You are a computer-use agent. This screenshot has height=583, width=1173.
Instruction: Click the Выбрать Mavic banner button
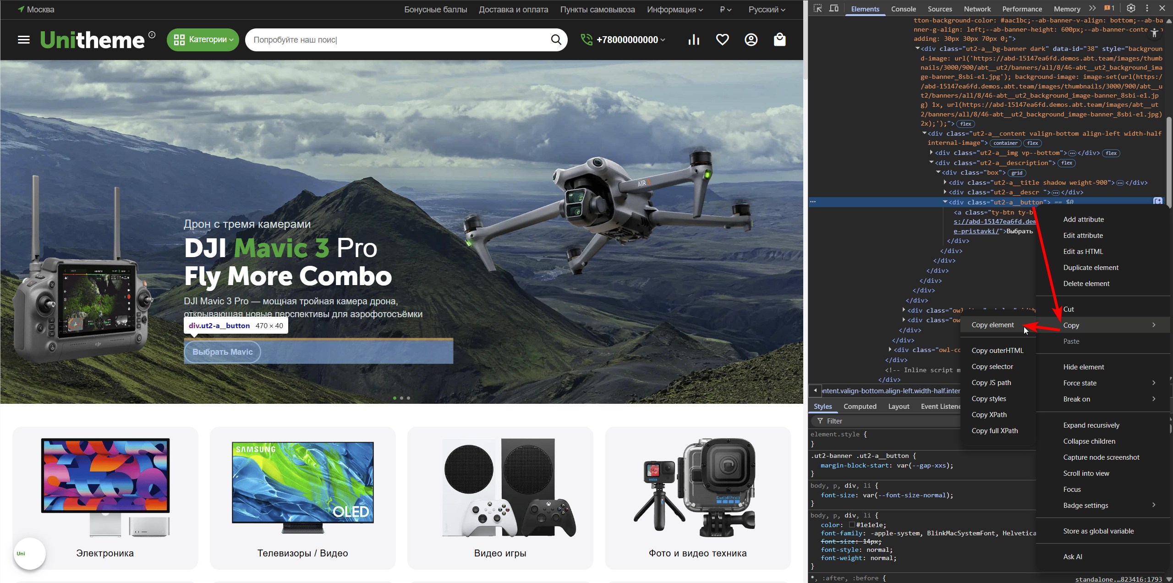coord(222,352)
